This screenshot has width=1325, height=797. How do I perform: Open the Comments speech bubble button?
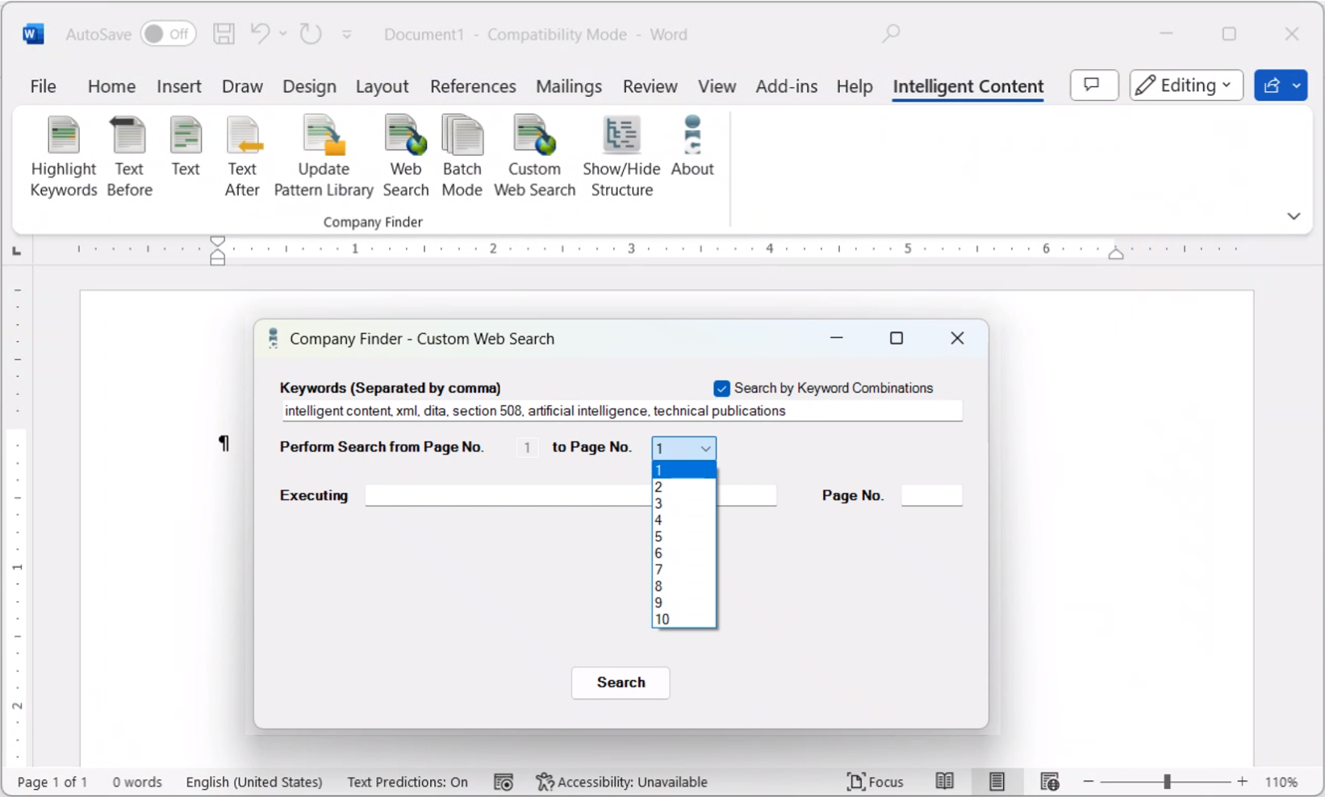click(1093, 86)
